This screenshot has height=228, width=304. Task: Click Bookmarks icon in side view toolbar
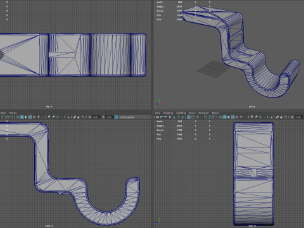[x=170, y=117]
